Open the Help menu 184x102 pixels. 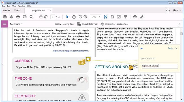click(29, 6)
